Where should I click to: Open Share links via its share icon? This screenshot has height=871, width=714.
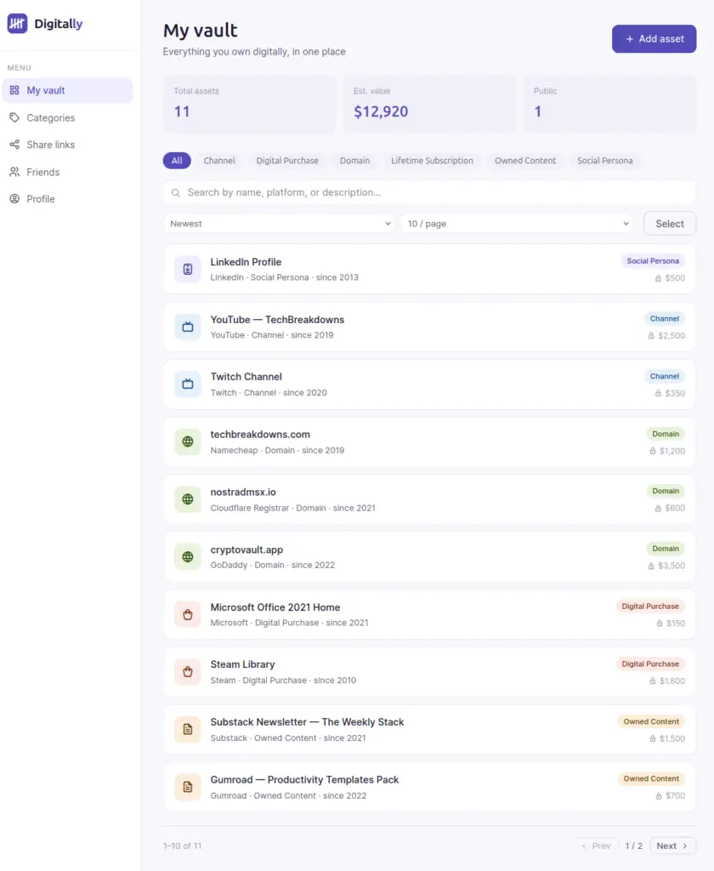(x=14, y=145)
